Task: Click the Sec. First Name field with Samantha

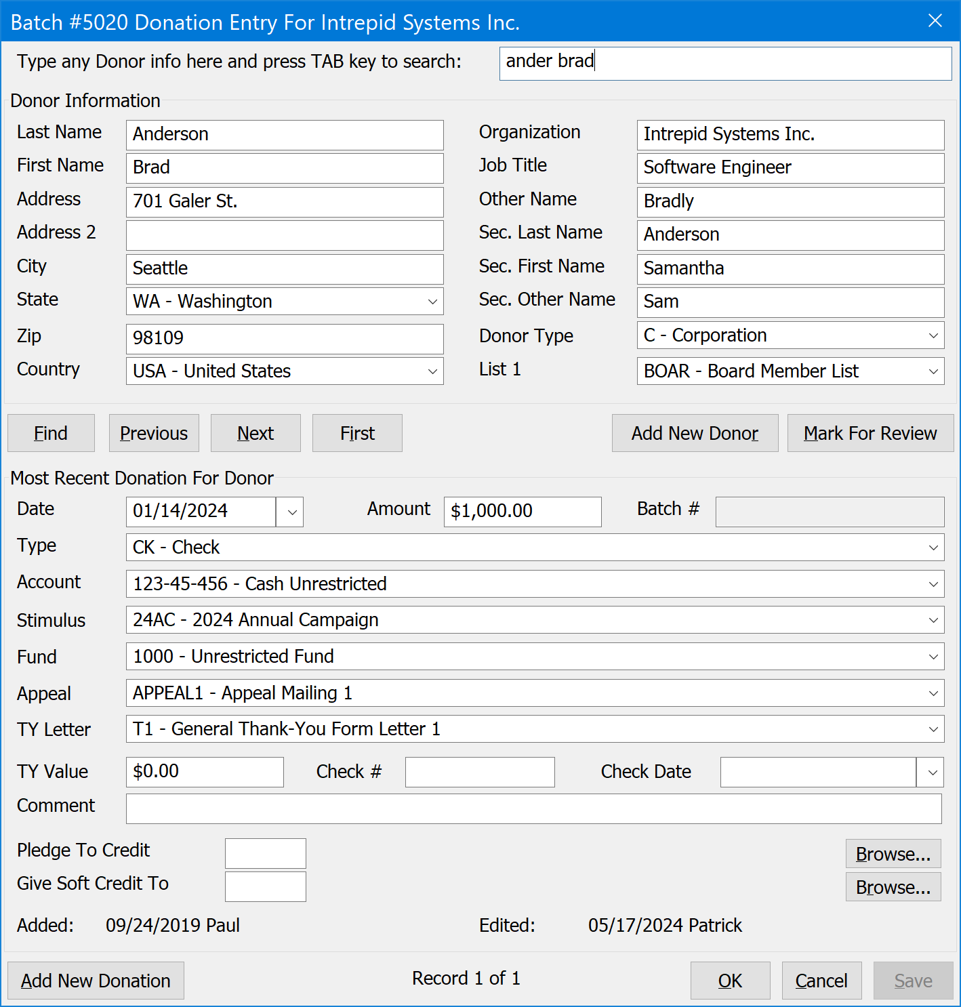Action: [x=790, y=269]
